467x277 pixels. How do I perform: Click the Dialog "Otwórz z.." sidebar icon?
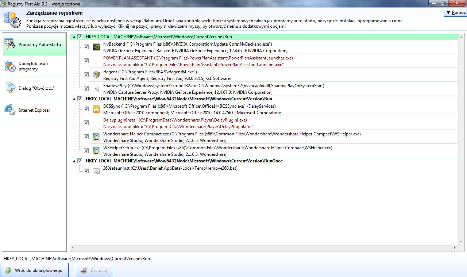pyautogui.click(x=10, y=88)
